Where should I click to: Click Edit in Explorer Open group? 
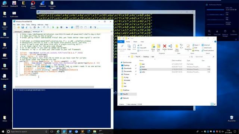(x=195, y=48)
